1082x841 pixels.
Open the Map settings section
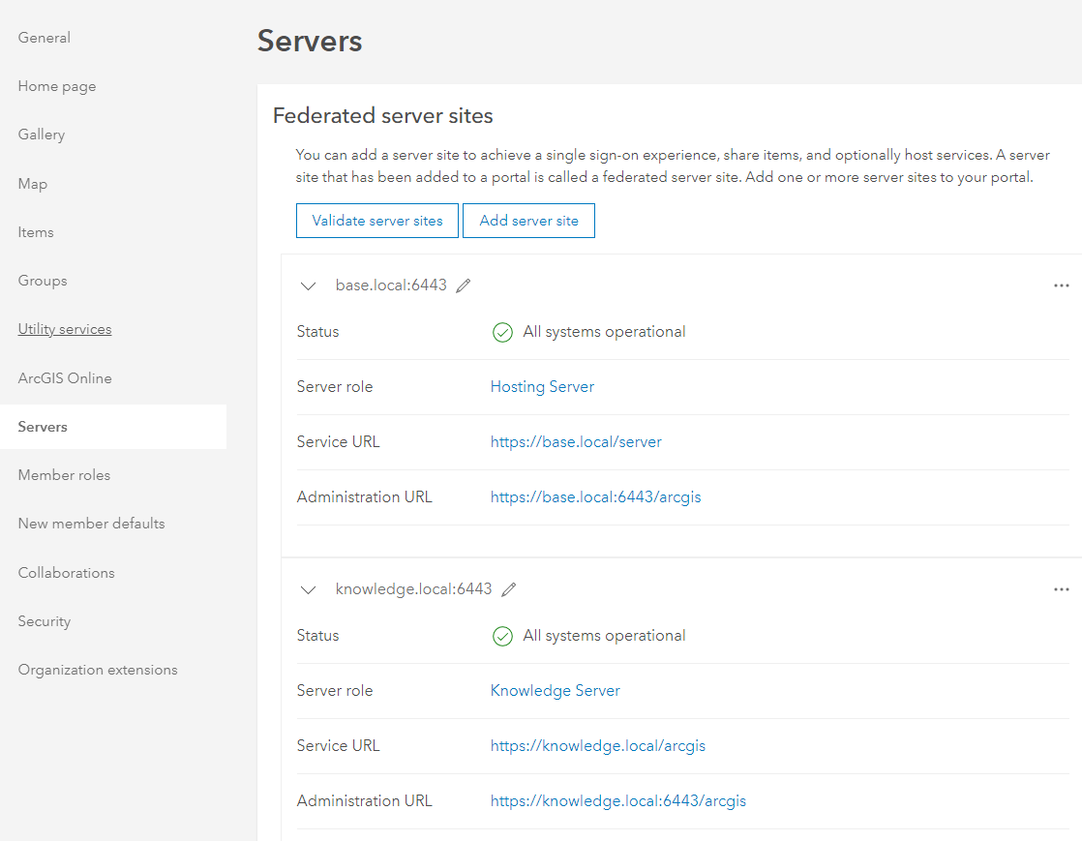[32, 183]
